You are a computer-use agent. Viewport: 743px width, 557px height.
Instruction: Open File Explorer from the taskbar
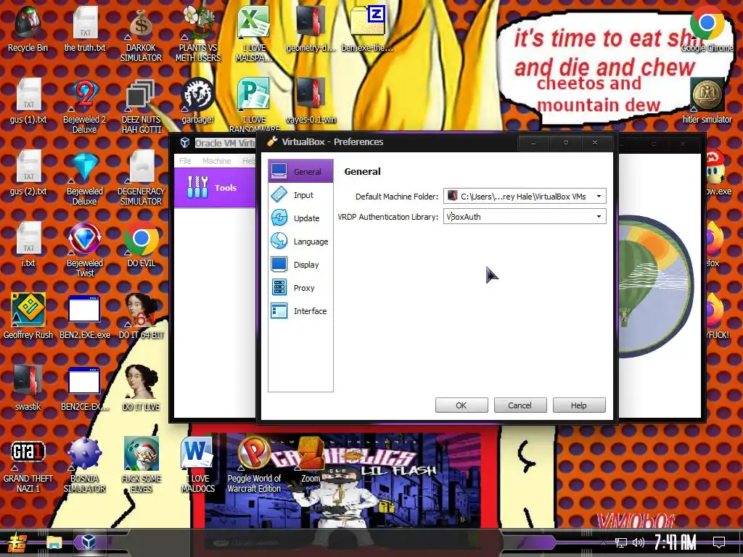(54, 542)
